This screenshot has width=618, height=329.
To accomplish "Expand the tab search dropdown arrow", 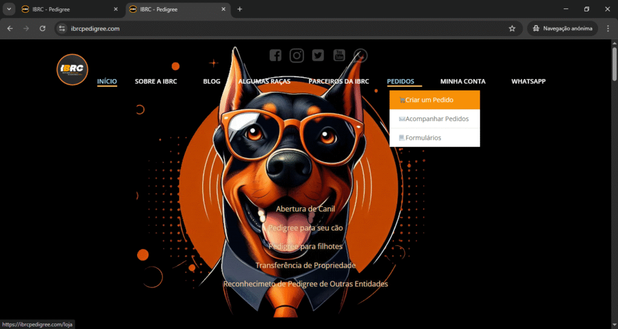I will (8, 9).
